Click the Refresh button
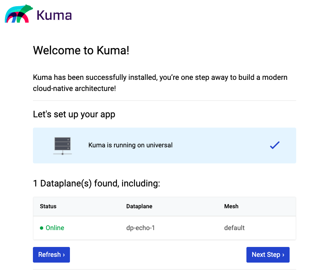The width and height of the screenshot is (318, 277). (x=51, y=255)
